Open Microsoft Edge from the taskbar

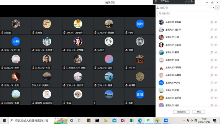click(x=140, y=121)
